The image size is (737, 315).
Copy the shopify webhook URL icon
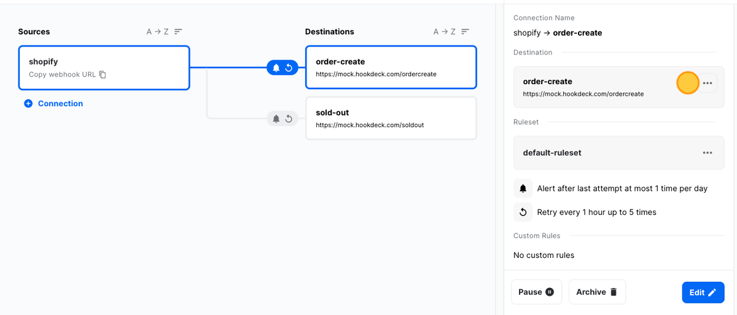103,75
